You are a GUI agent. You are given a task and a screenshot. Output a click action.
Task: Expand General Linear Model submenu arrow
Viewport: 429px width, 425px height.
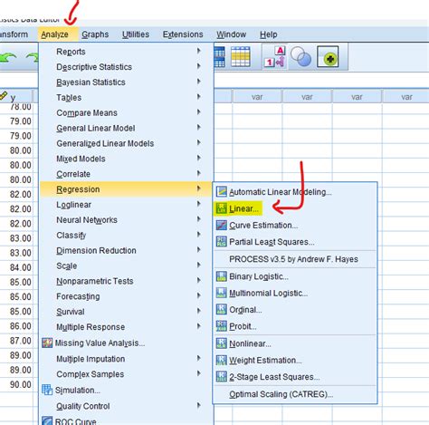click(x=198, y=127)
